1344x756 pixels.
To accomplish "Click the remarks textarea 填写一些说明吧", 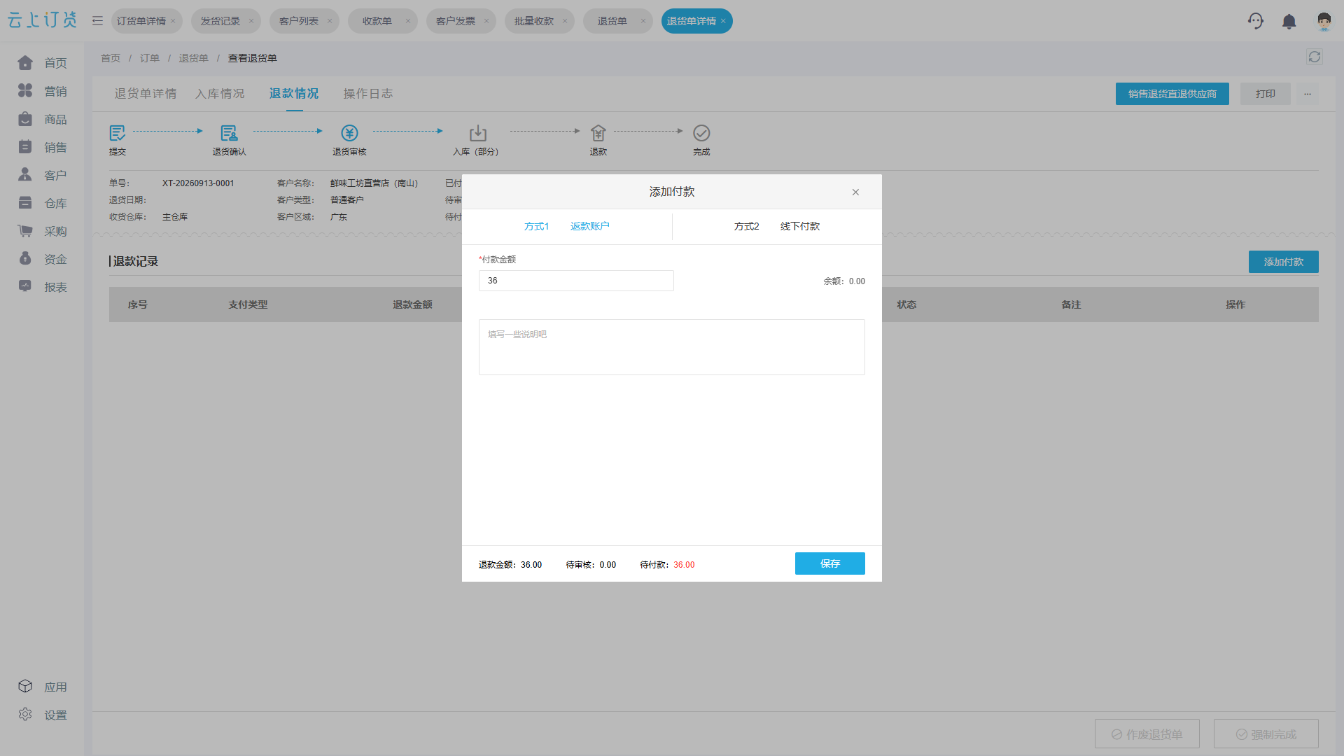I will click(672, 347).
